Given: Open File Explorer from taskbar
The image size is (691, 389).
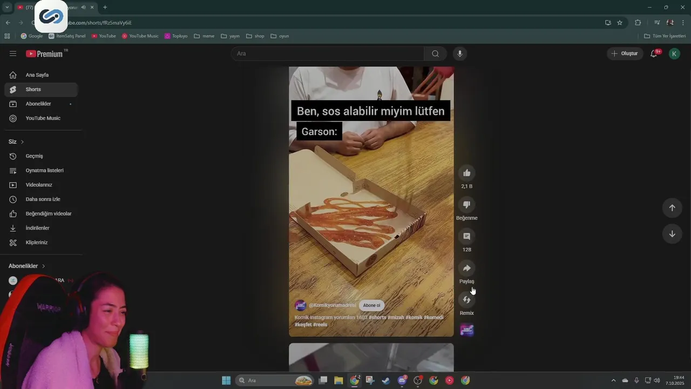Looking at the screenshot, I should (x=338, y=380).
